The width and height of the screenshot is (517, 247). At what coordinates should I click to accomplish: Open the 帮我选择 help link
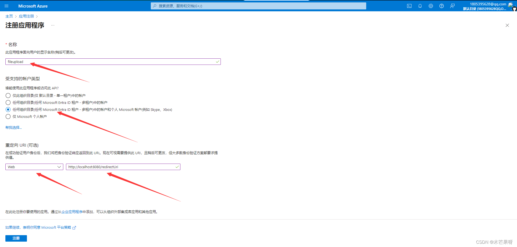[x=13, y=128]
